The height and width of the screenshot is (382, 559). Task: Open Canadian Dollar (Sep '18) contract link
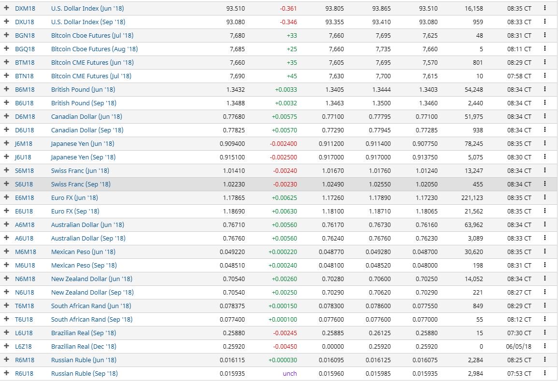coord(87,130)
